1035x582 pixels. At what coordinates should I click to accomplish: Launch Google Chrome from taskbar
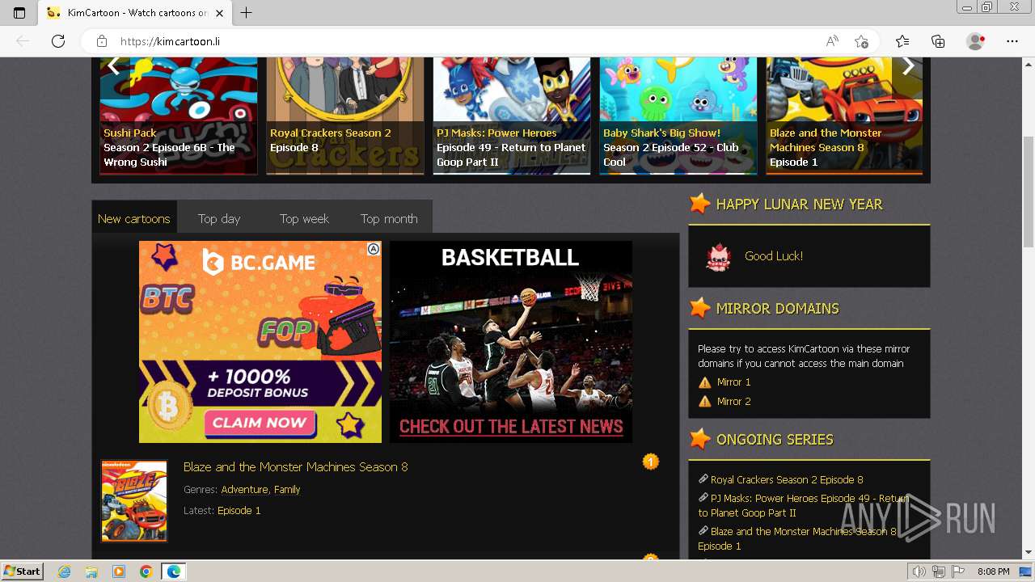[146, 571]
